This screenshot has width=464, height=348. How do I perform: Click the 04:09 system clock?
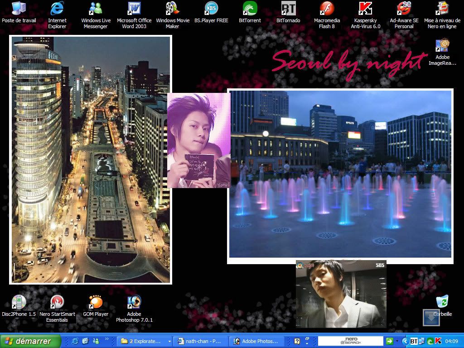coord(452,341)
